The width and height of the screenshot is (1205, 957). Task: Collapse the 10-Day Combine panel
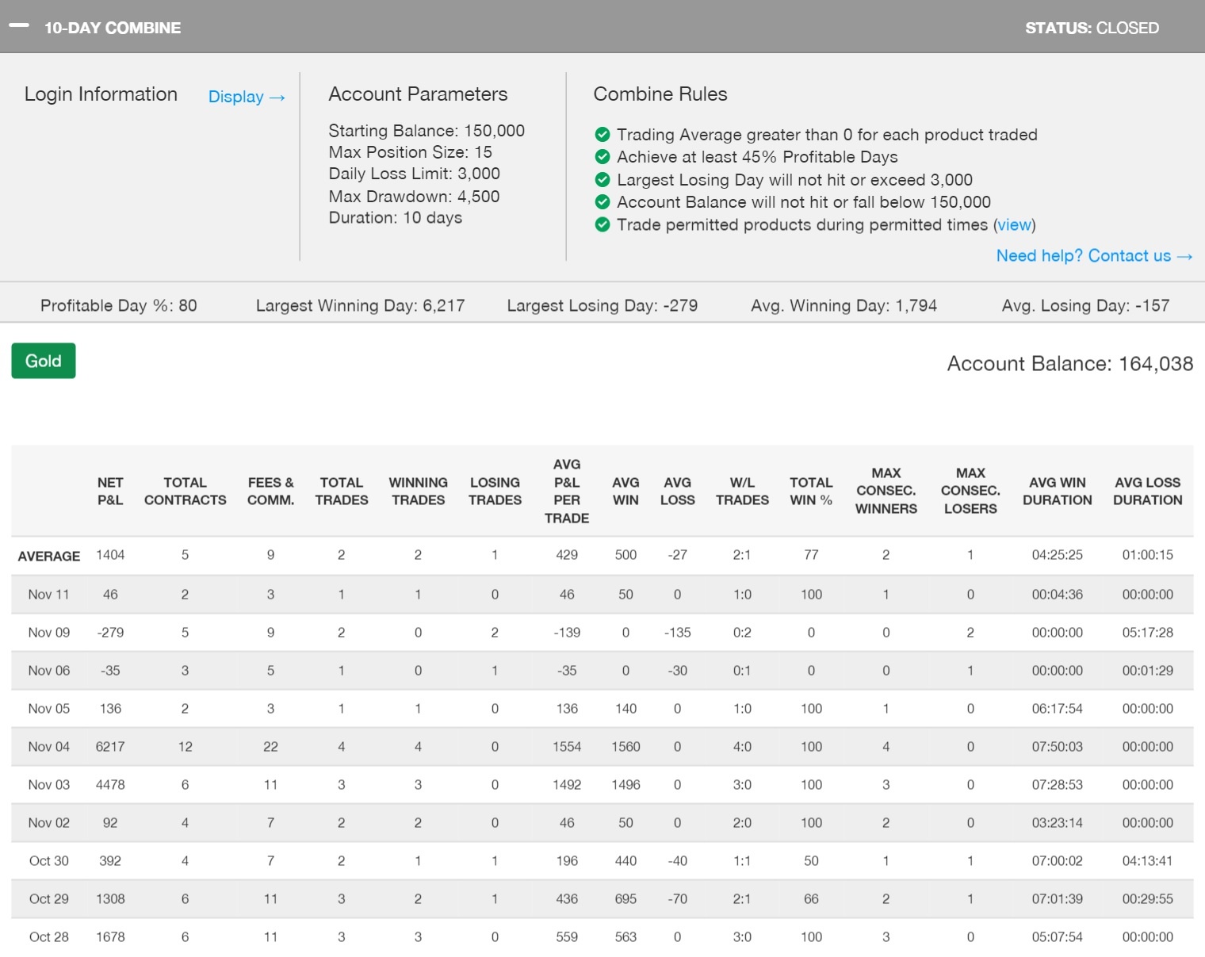(x=19, y=26)
